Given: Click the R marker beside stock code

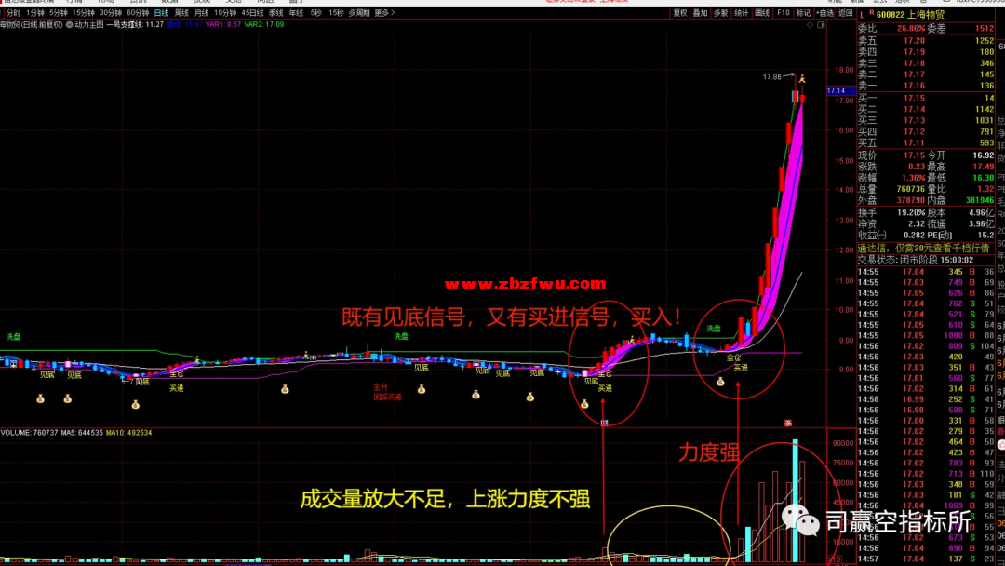Looking at the screenshot, I should pos(872,13).
